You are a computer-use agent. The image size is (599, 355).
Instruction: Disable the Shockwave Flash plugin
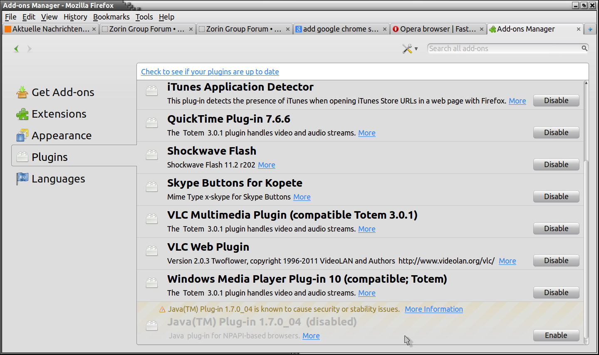556,165
